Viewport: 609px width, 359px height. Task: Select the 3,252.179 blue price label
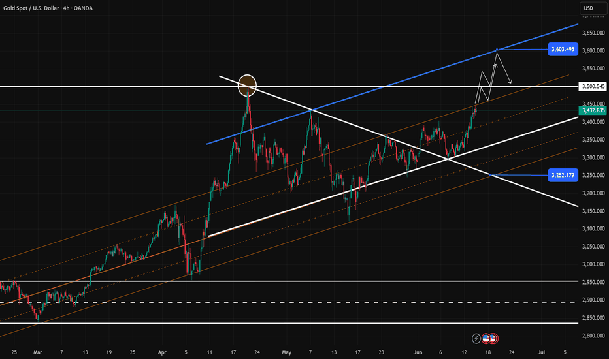tap(563, 175)
